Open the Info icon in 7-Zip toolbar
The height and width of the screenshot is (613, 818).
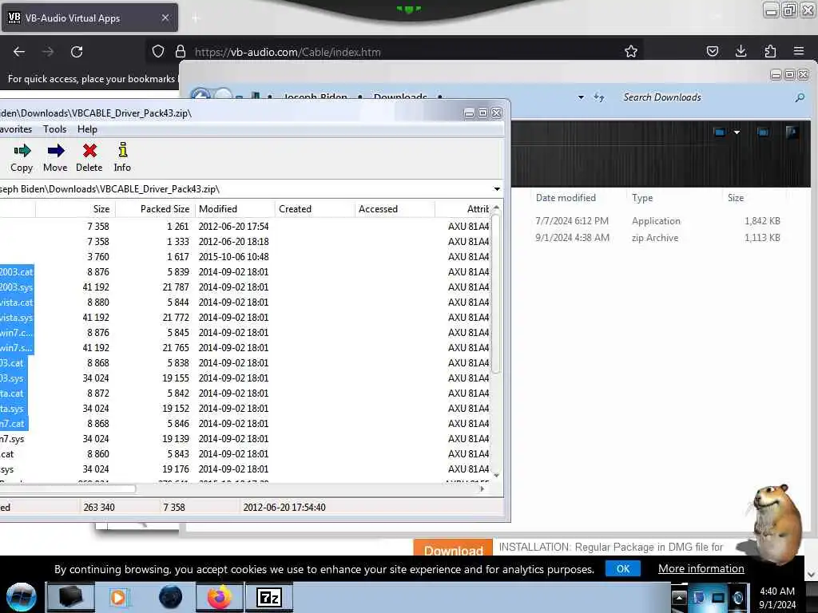pyautogui.click(x=122, y=150)
